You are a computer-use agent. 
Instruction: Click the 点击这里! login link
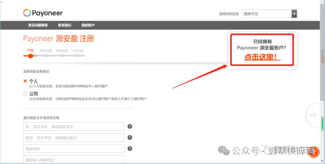(x=262, y=57)
